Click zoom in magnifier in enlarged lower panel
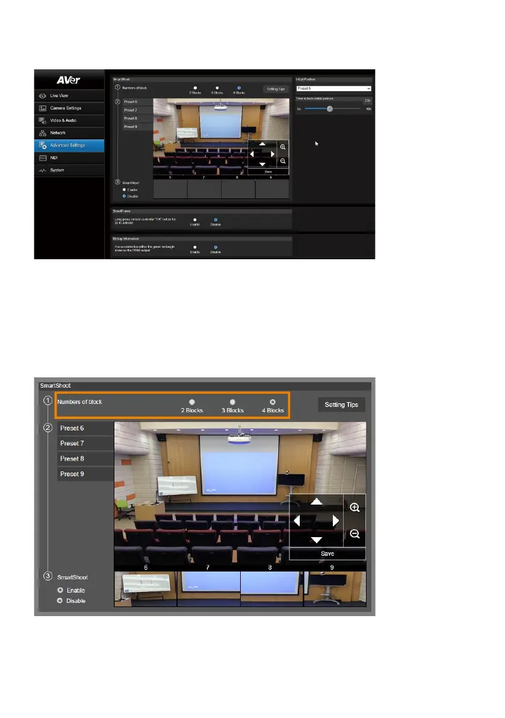 click(355, 508)
